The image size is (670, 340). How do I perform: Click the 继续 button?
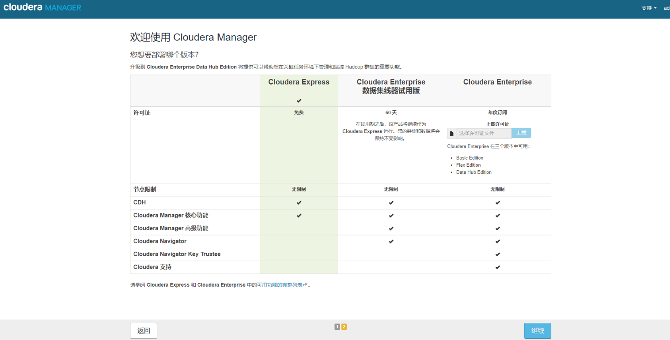point(538,331)
